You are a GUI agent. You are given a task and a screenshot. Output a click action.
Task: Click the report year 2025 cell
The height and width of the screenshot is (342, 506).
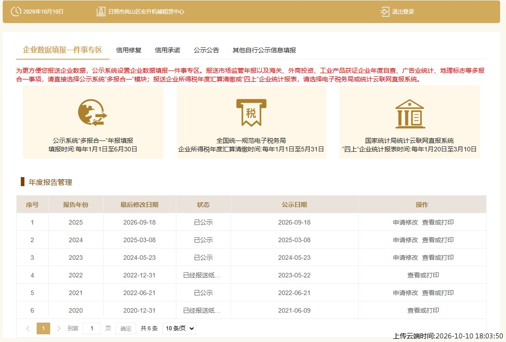tap(76, 222)
